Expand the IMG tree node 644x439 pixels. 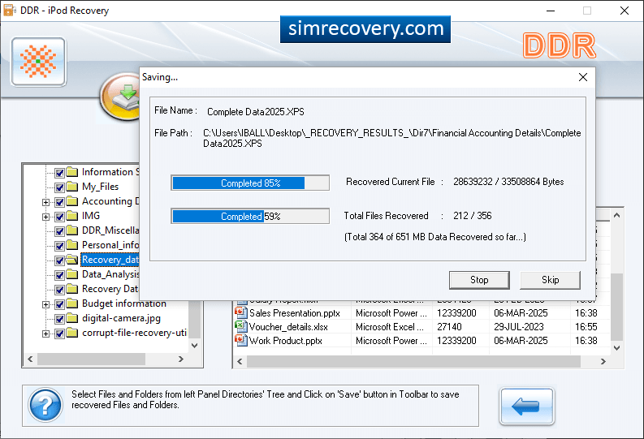click(x=45, y=217)
